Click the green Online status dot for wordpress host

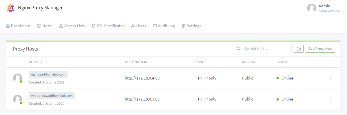pos(278,99)
